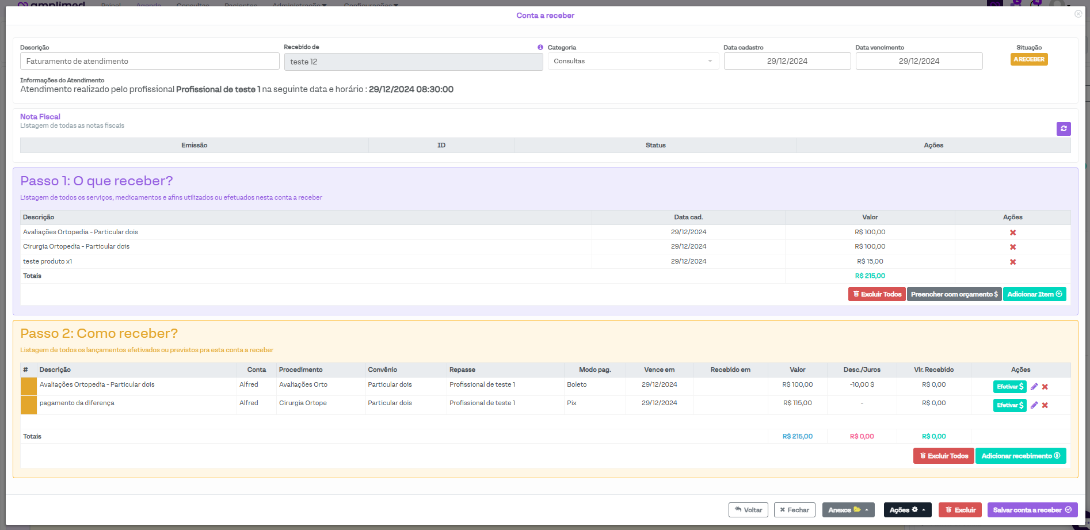1090x530 pixels.
Task: Delete the Boleto payment row with red X
Action: tap(1045, 387)
